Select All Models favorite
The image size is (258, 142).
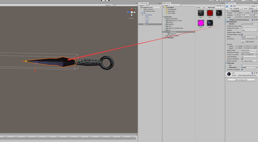click(x=171, y=11)
